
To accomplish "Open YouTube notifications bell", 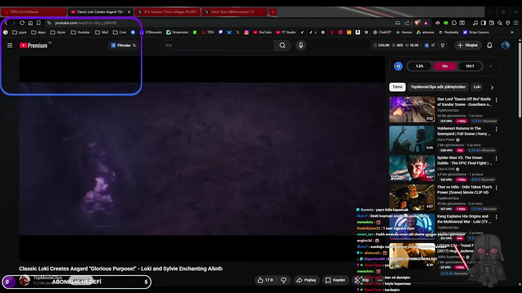I will point(490,45).
